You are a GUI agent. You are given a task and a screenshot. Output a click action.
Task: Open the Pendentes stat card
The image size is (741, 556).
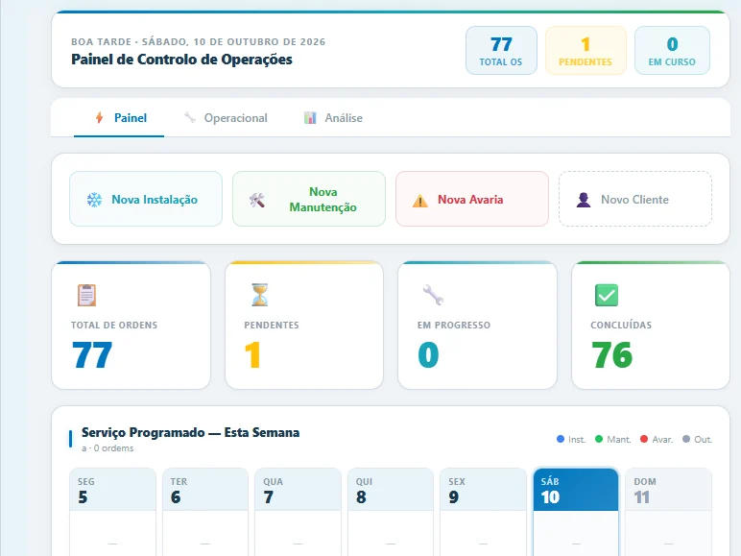(x=304, y=326)
